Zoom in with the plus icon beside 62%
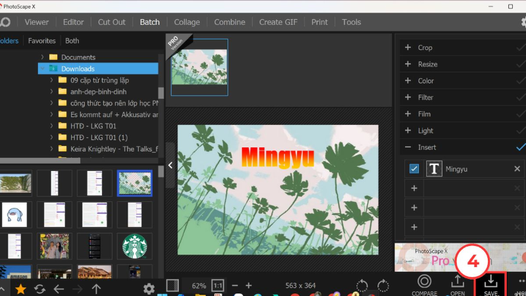 tap(249, 285)
